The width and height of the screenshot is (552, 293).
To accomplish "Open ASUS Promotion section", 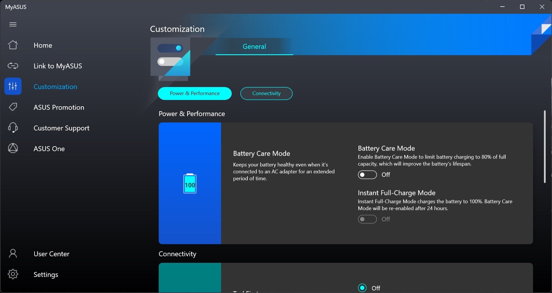I will pyautogui.click(x=59, y=107).
